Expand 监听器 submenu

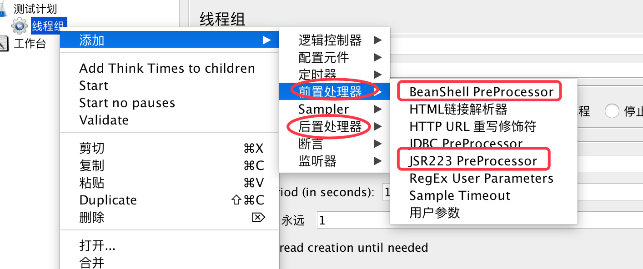click(334, 161)
